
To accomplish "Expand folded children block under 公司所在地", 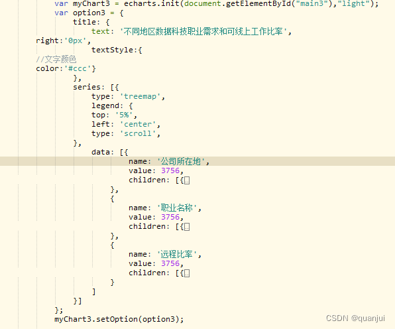I will click(187, 180).
